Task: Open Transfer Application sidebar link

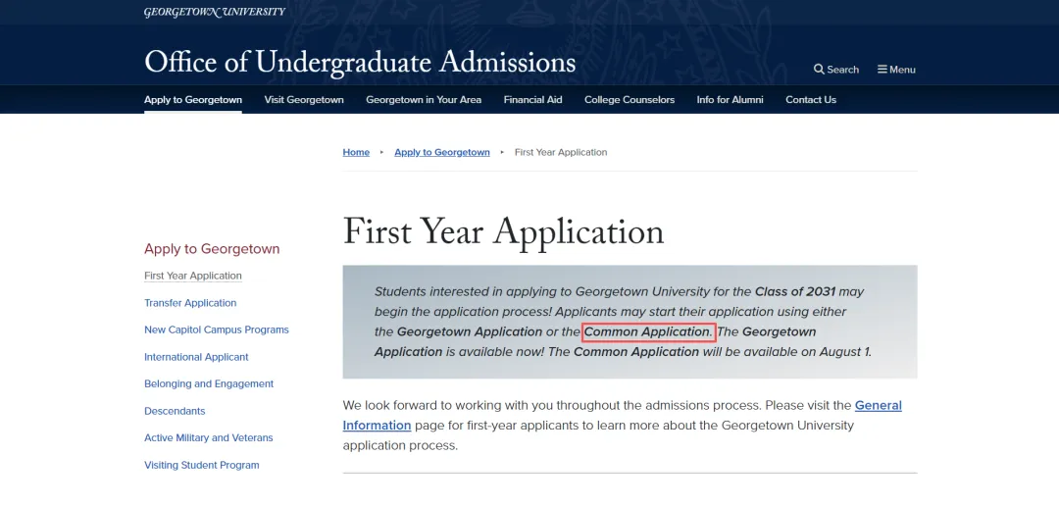Action: click(x=190, y=303)
